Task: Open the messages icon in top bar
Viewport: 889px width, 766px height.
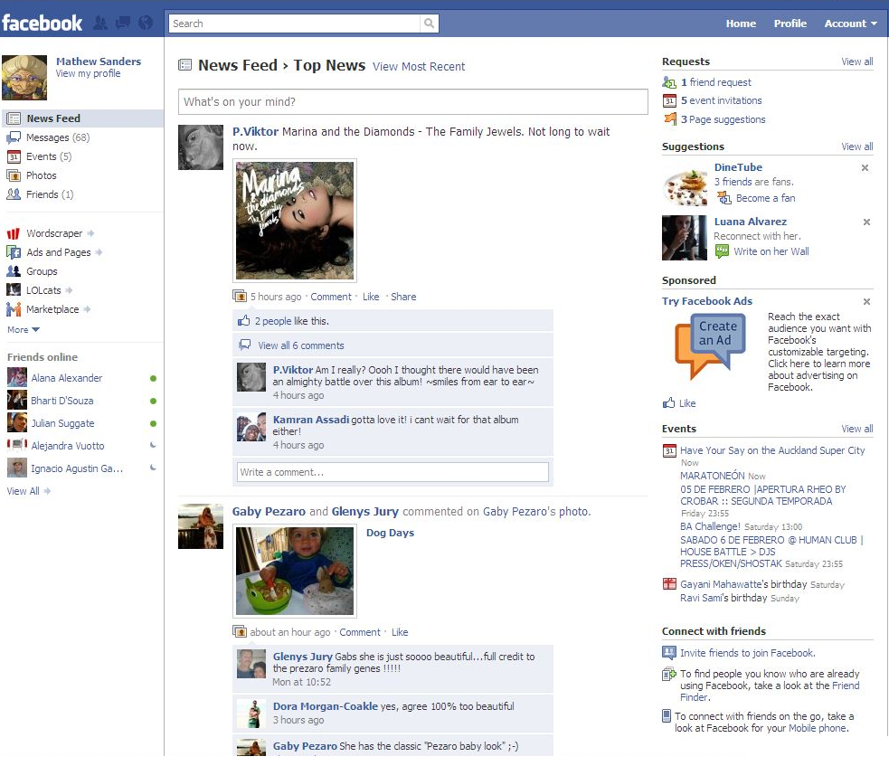Action: point(122,24)
